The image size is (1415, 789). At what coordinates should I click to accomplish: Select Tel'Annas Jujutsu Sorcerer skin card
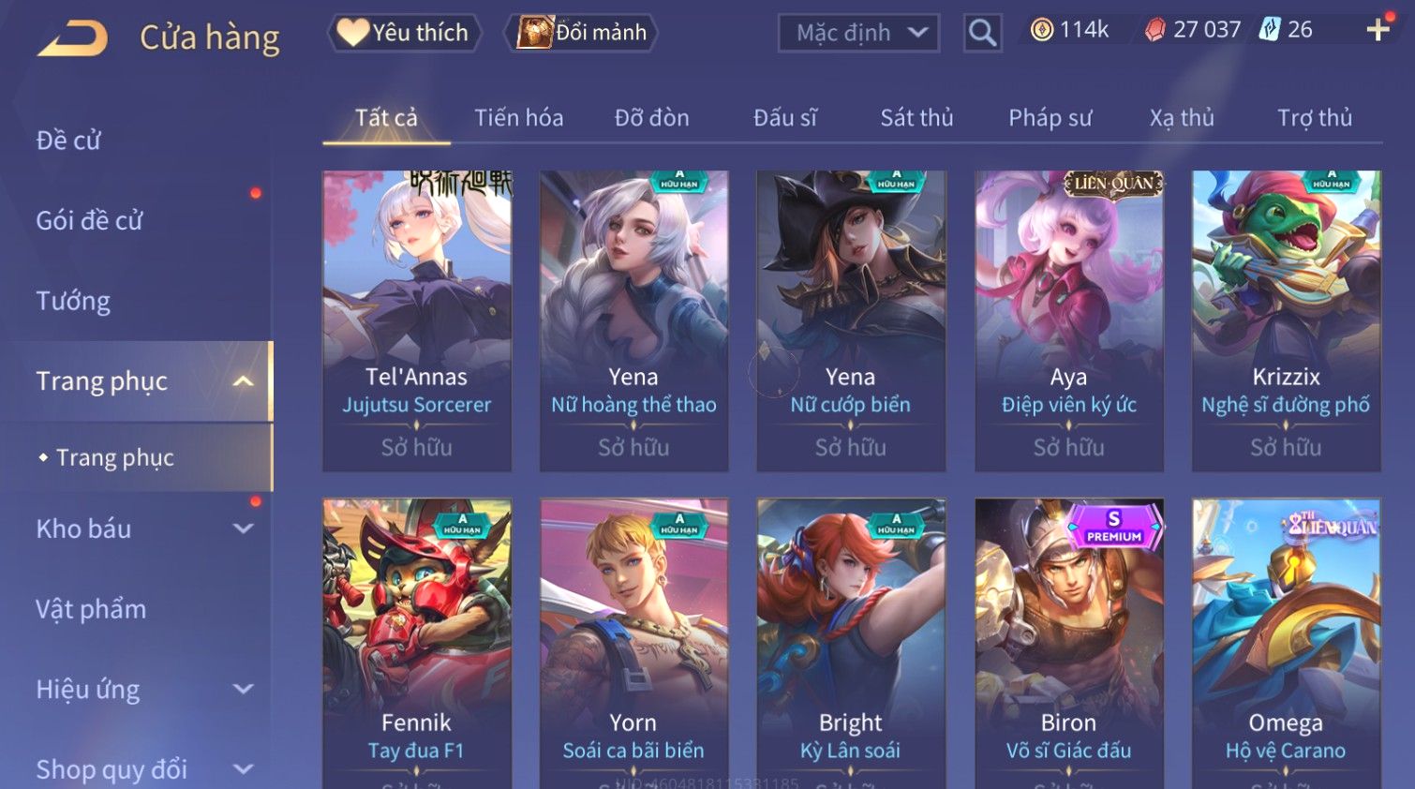[x=417, y=320]
